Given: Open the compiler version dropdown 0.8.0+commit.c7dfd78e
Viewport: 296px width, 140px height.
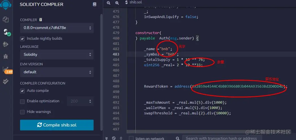Looking at the screenshot, I should [57, 28].
